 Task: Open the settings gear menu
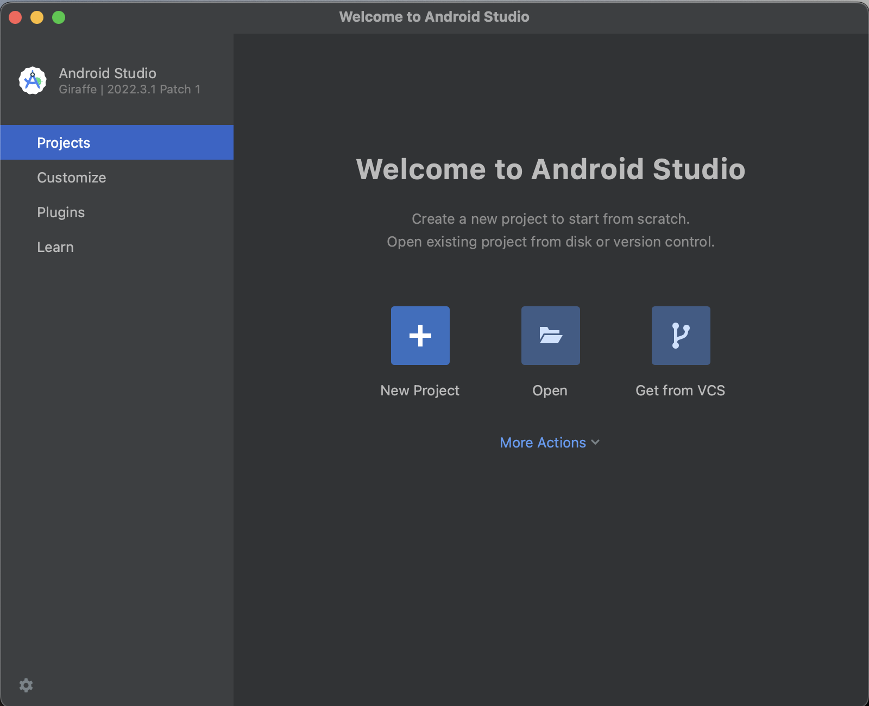coord(26,685)
